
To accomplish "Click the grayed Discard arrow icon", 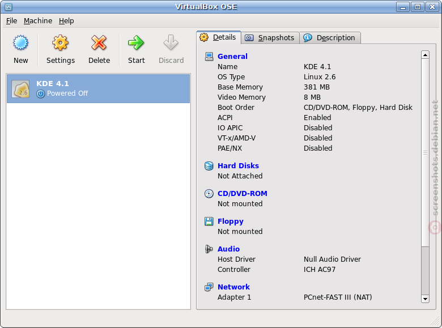I will pos(171,43).
